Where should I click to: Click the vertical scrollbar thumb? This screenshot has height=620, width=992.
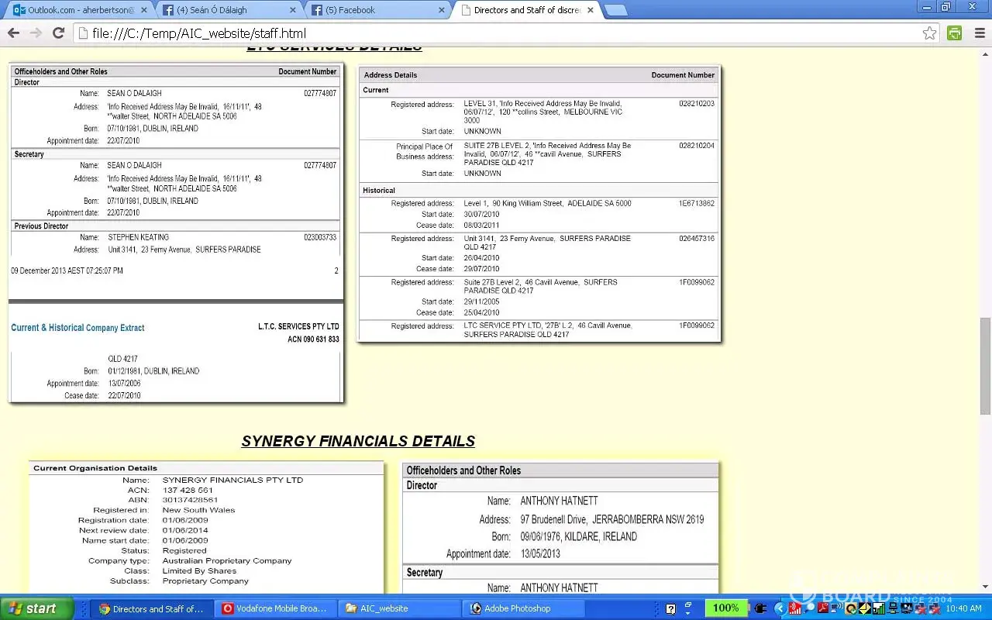tap(986, 366)
